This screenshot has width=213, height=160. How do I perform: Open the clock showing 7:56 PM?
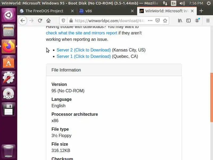coord(196,3)
